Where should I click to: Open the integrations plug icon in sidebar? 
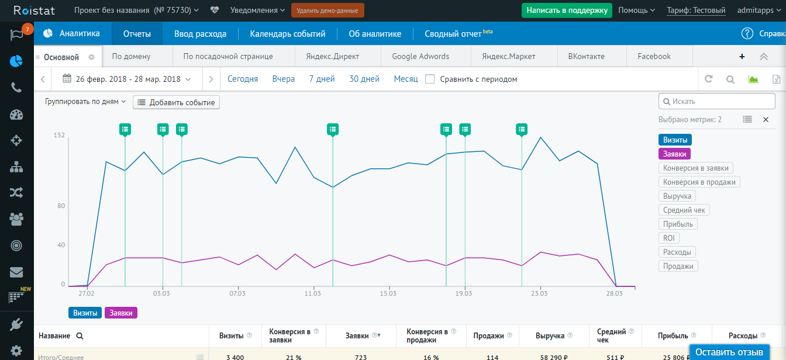[x=16, y=325]
